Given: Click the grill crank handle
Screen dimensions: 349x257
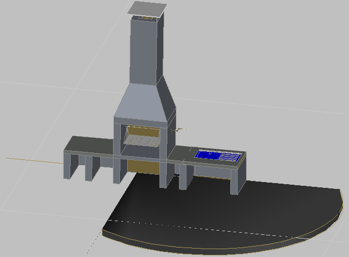Looking at the screenshot, I should click(181, 129).
